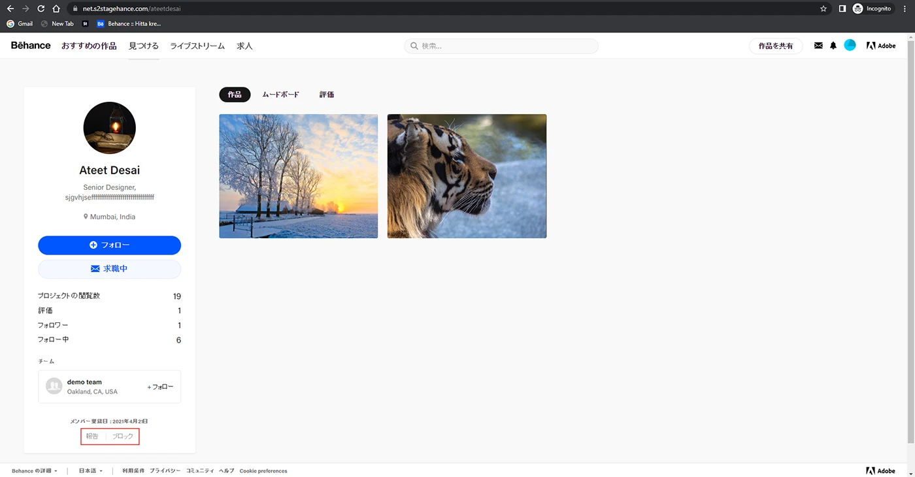Viewport: 915px width, 477px height.
Task: Click the 求職中 button
Action: tap(109, 269)
